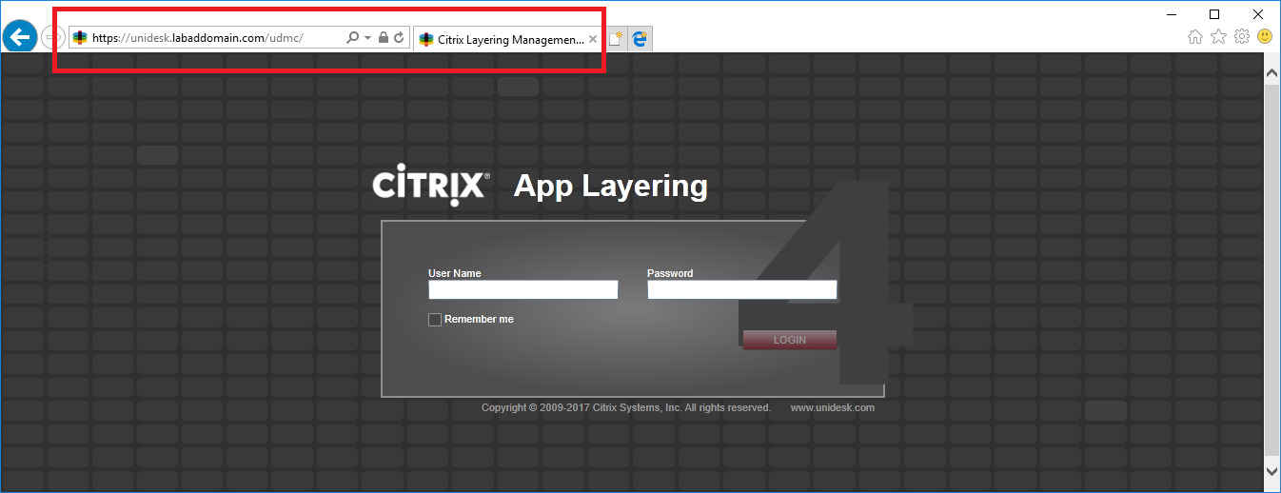The height and width of the screenshot is (493, 1281).
Task: Click the search magnifier in address bar
Action: click(x=353, y=38)
